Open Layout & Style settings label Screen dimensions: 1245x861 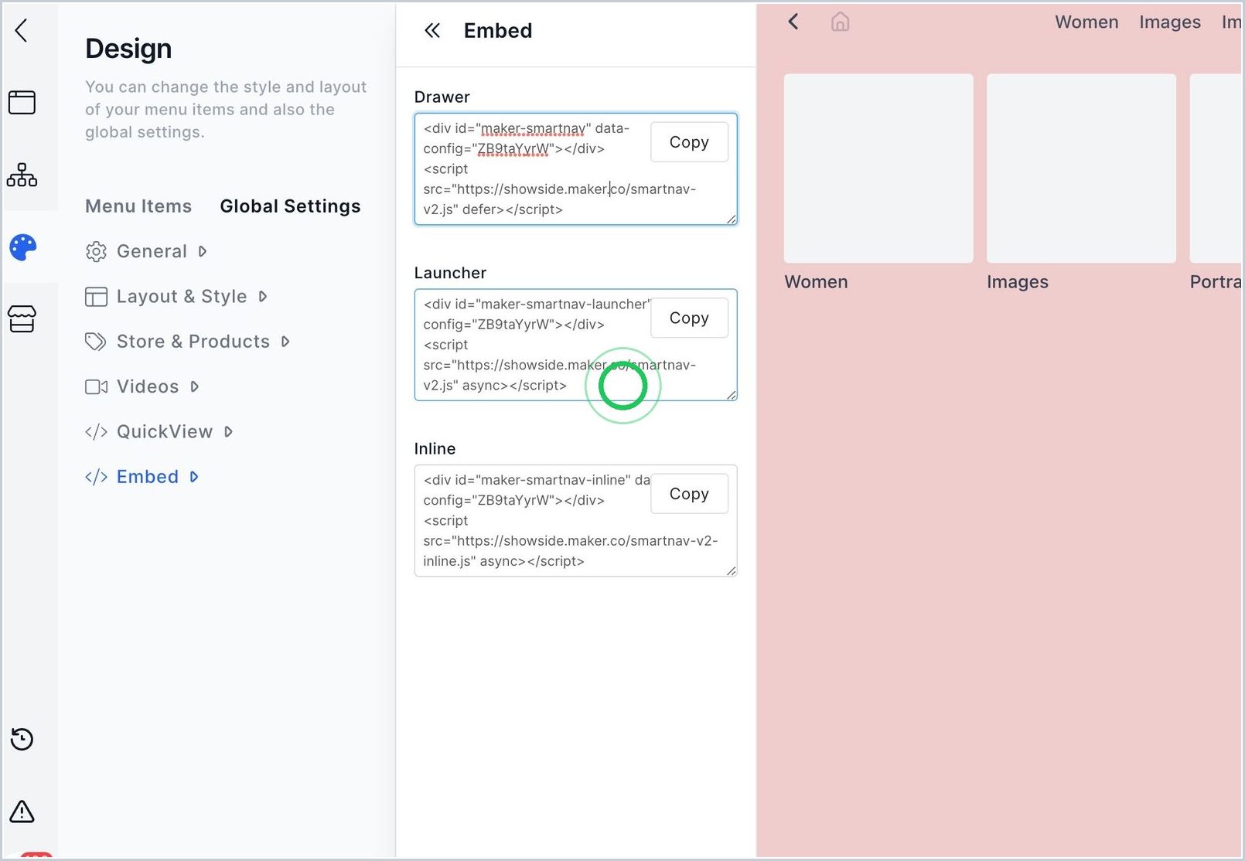coord(182,296)
